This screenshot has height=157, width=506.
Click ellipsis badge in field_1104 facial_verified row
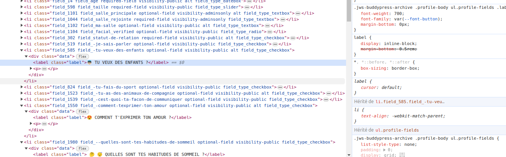pos(270,32)
